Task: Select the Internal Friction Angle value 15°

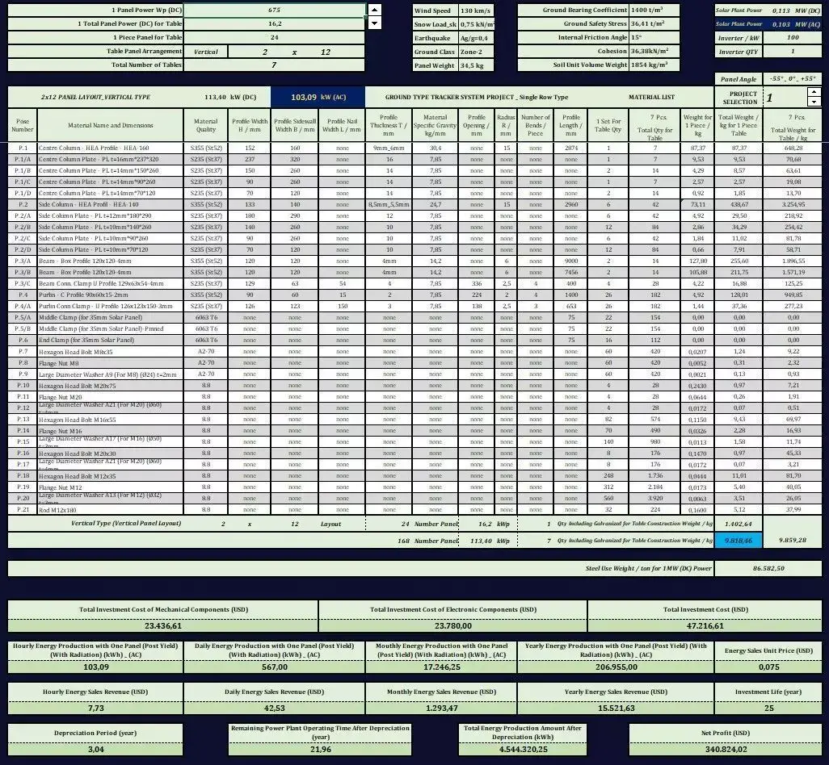Action: tap(654, 37)
